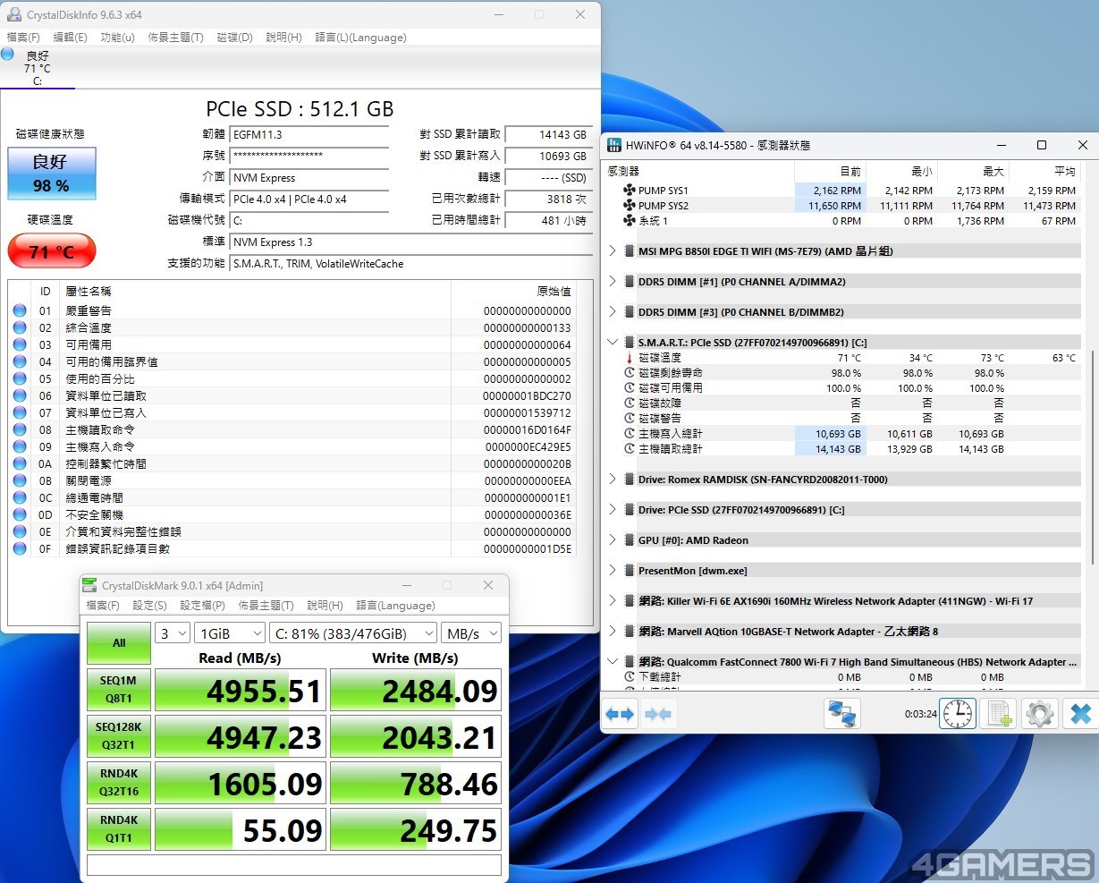
Task: Collapse the S.M.A.R.T.: PCIe SSD section
Action: tap(613, 343)
